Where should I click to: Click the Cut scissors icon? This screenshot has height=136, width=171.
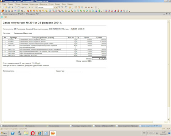12,7
